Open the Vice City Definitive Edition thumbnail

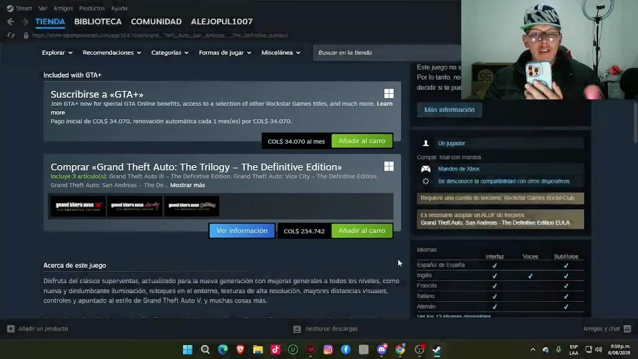135,206
